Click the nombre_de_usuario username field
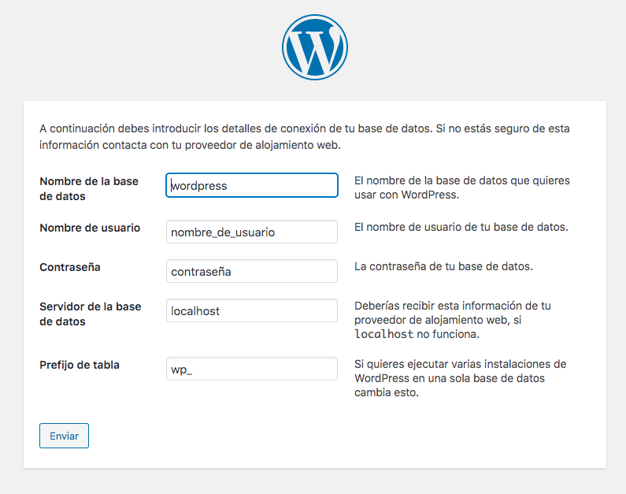The image size is (626, 494). (x=252, y=232)
